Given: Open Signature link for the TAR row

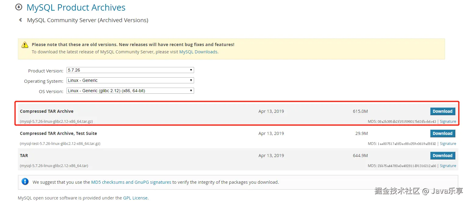Looking at the screenshot, I should (x=448, y=166).
